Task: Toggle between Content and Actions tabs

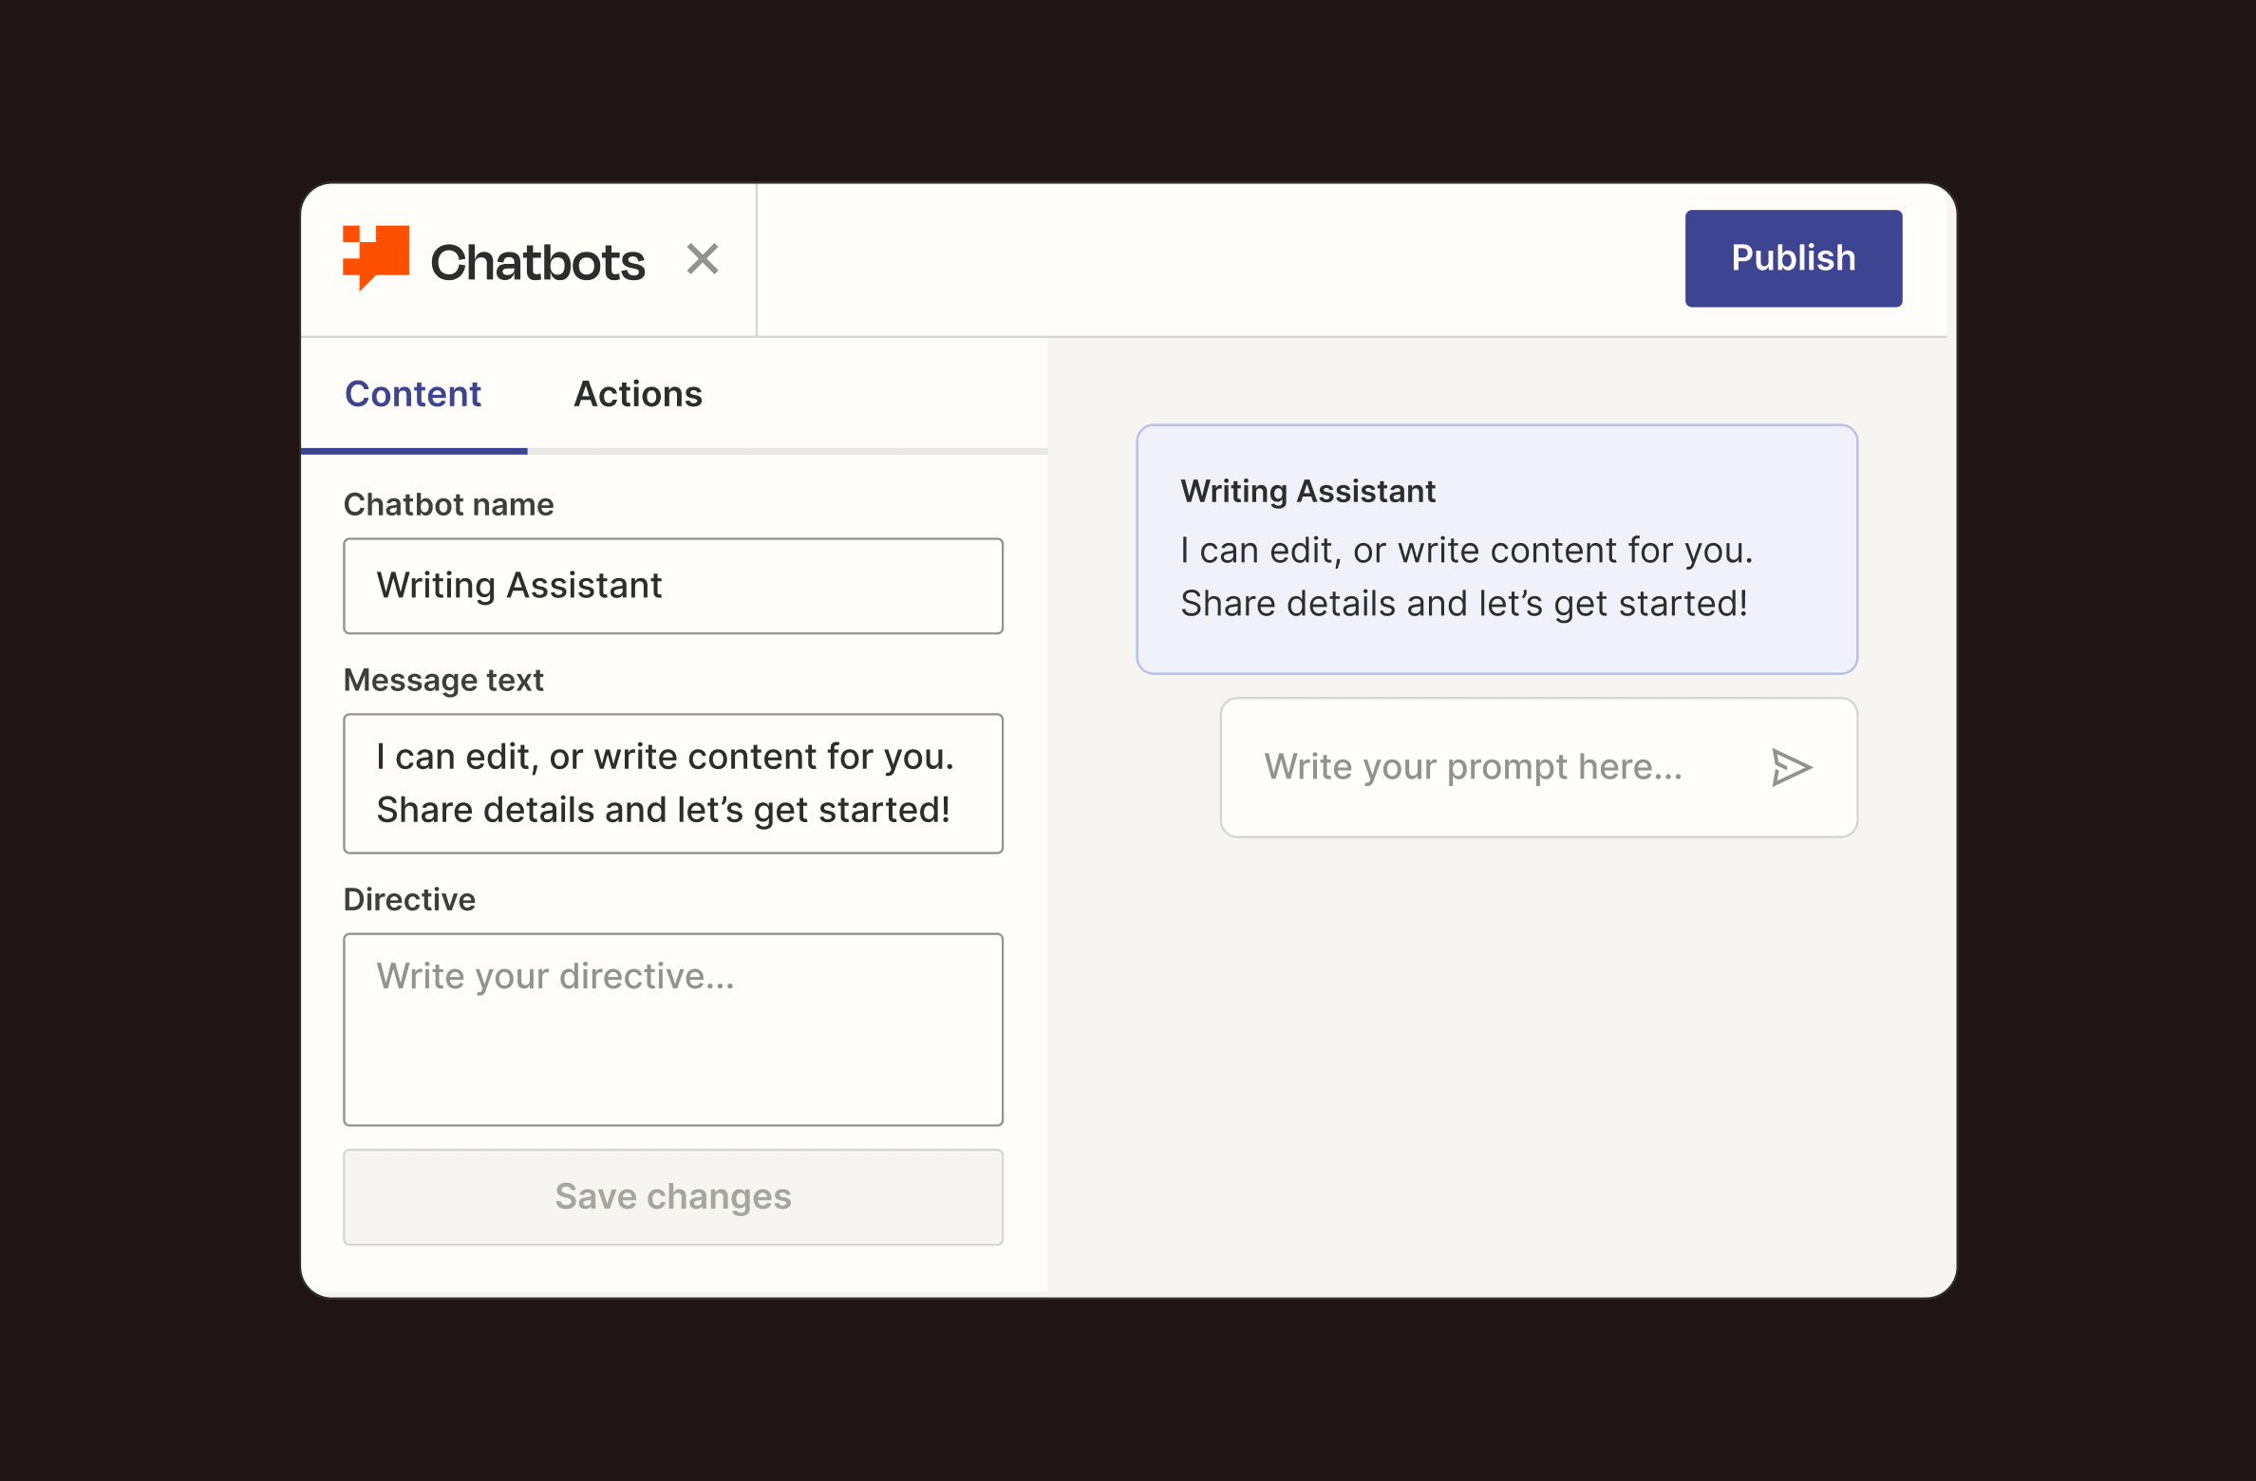Action: pyautogui.click(x=636, y=393)
